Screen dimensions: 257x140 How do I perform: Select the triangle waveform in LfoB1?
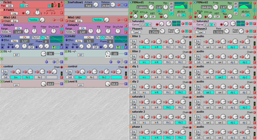(38, 37)
